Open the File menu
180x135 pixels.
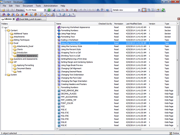point(4,6)
